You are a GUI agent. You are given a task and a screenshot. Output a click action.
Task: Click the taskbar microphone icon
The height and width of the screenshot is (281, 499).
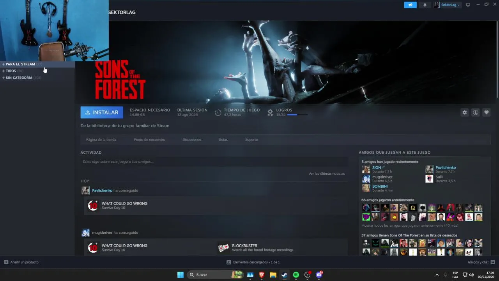click(x=445, y=275)
